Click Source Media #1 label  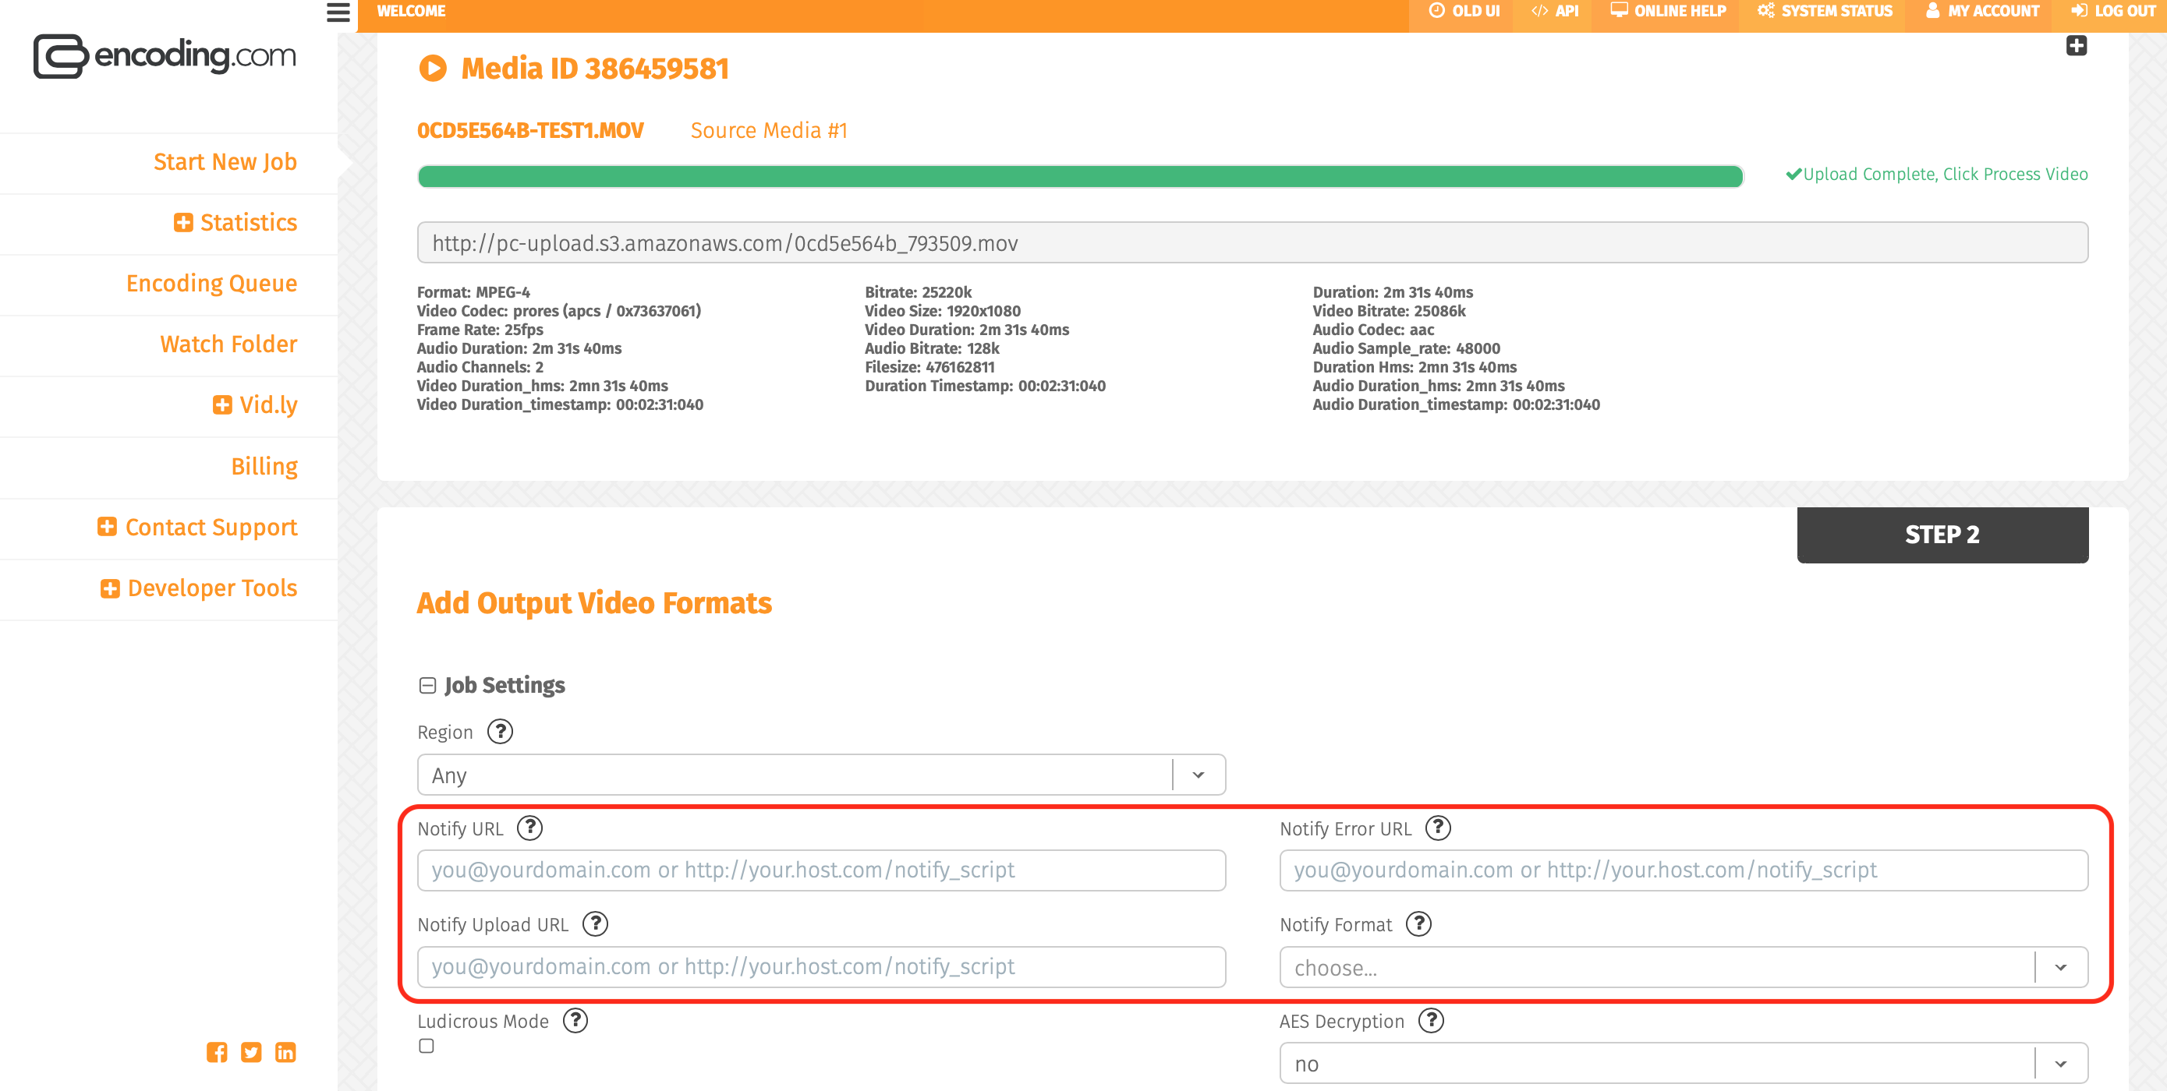click(x=769, y=130)
